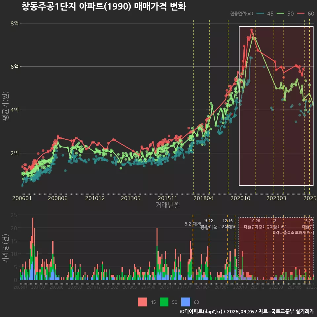Click the 10·26 대출규제강화 annotation
317x317 pixels.
point(255,224)
